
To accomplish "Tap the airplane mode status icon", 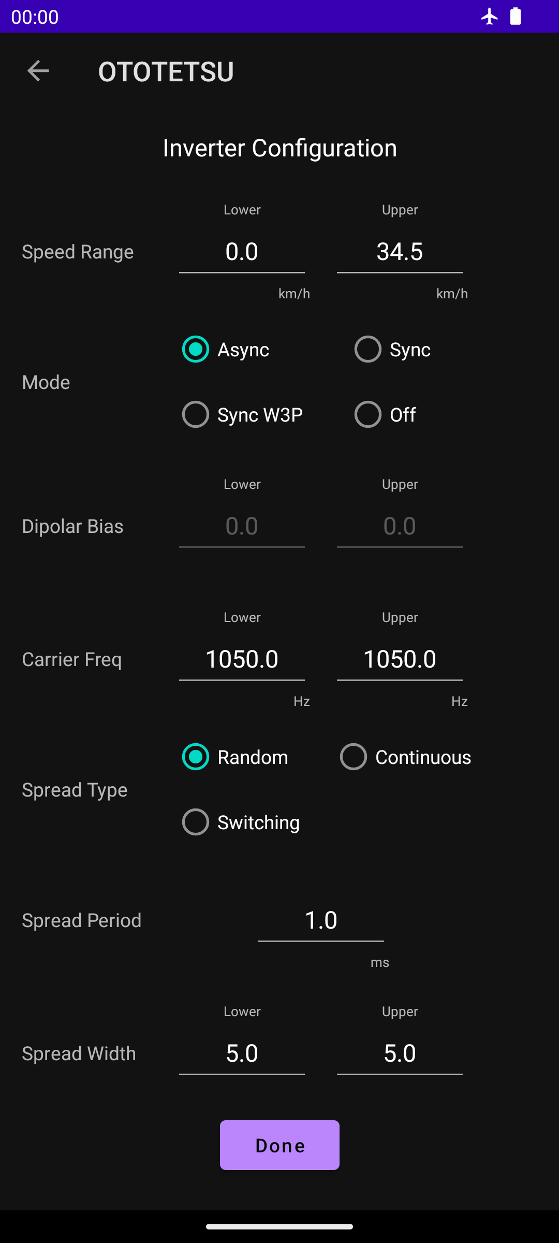I will [489, 17].
